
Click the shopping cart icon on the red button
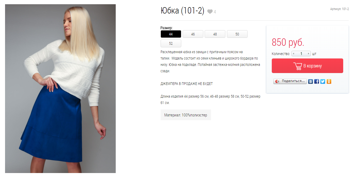(298, 66)
